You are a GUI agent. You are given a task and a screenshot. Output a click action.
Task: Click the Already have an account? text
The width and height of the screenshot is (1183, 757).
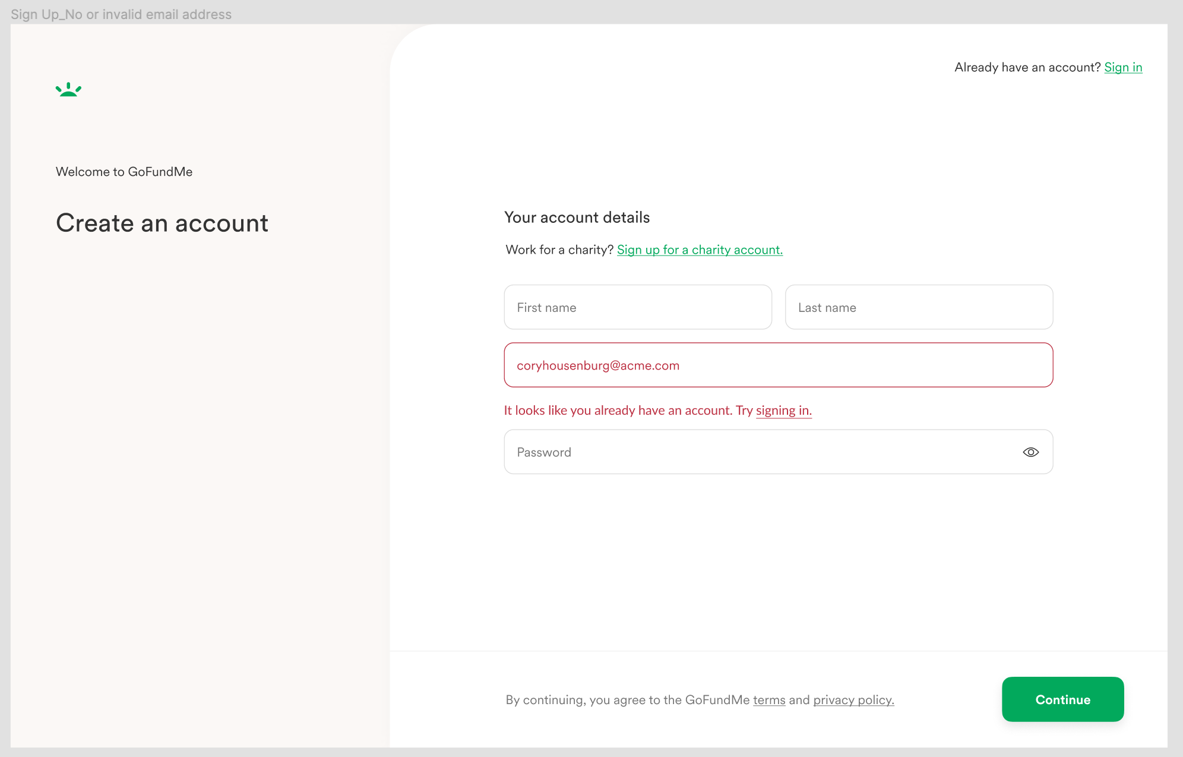[x=1027, y=67]
